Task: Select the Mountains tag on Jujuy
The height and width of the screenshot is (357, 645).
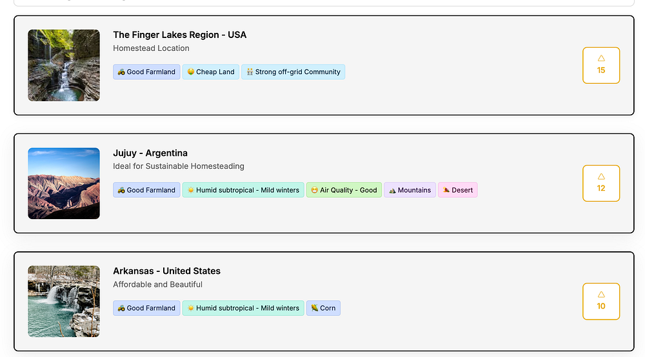Action: [x=410, y=190]
